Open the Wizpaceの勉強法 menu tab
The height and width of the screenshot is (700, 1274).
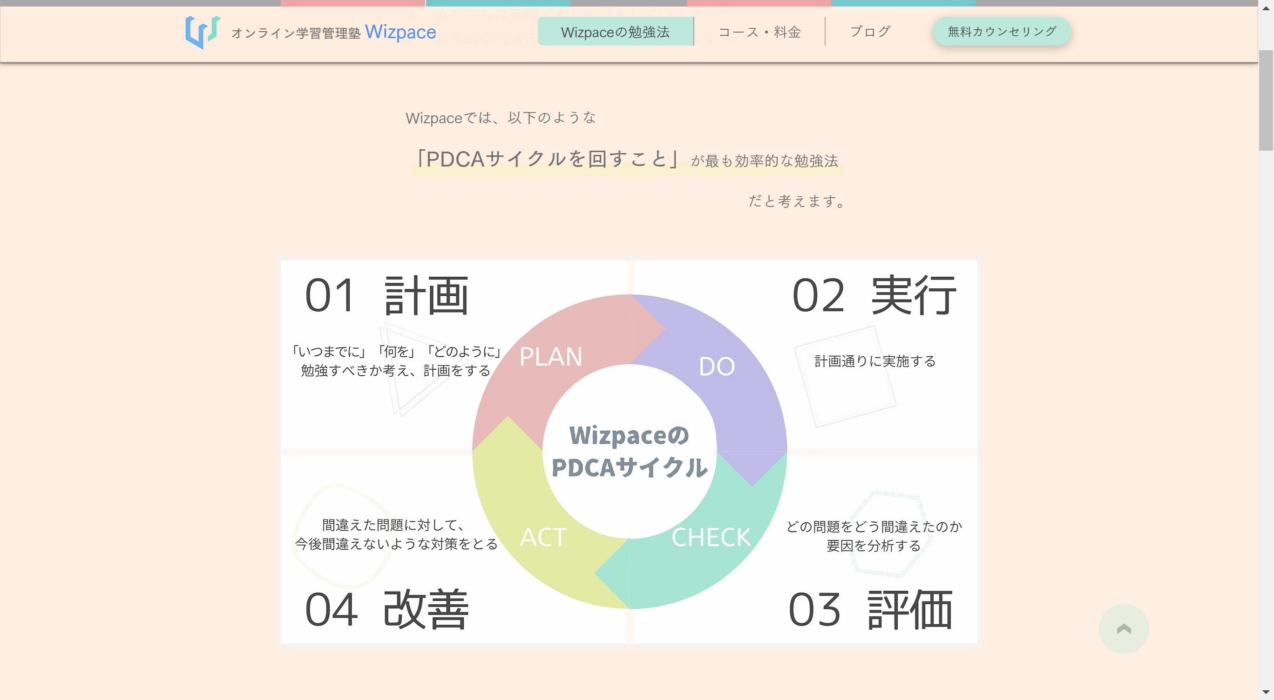[615, 32]
